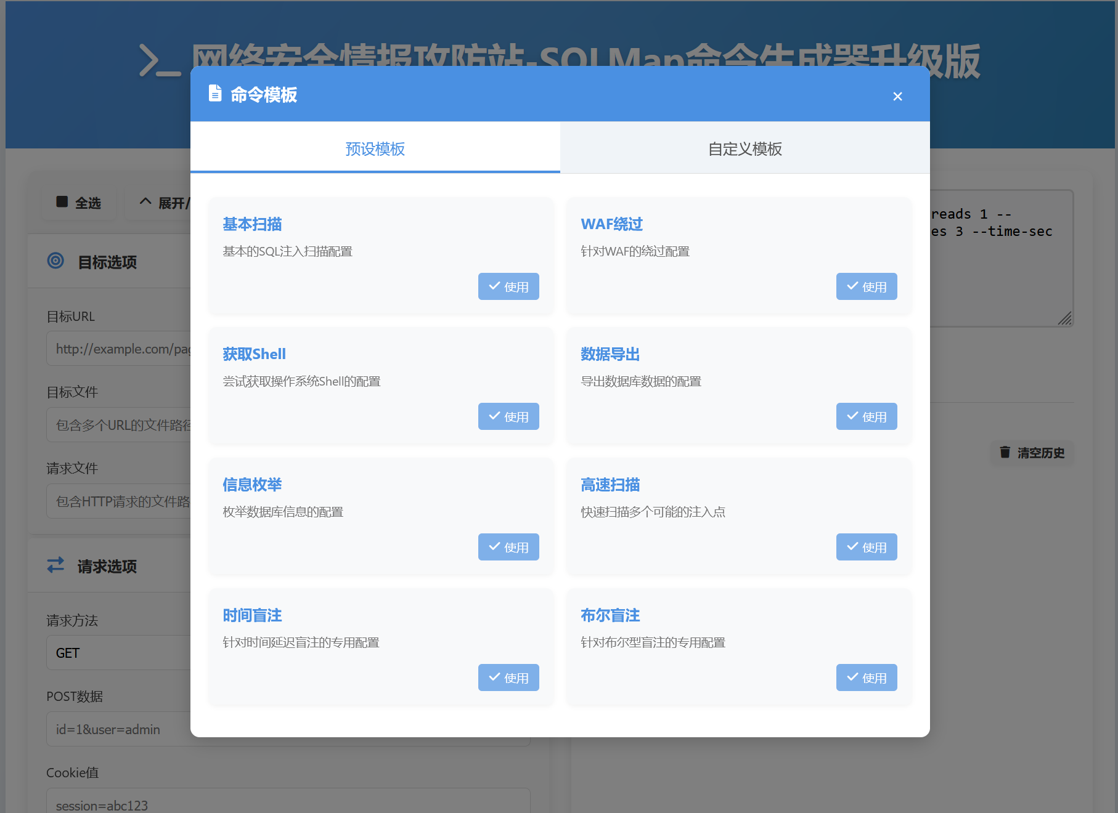Click description 枚举数据库信息的配置
Screen dimensions: 1118x813
[x=283, y=512]
